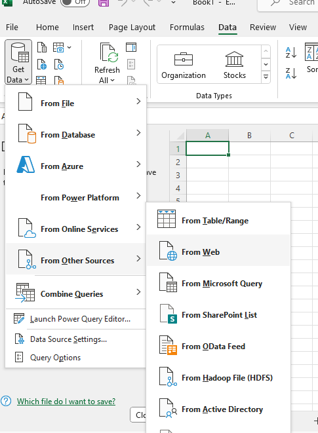Open the From Online Services submenu

pyautogui.click(x=76, y=229)
